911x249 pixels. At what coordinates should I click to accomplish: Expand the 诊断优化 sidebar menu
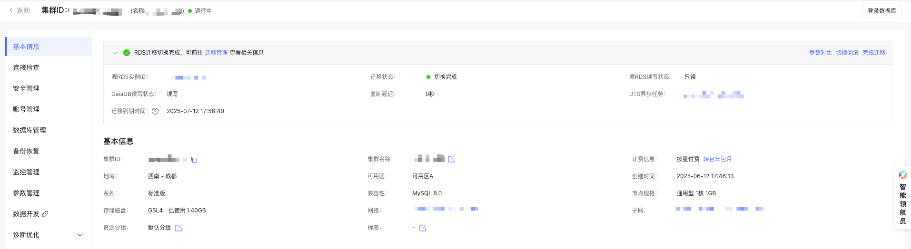tap(80, 235)
